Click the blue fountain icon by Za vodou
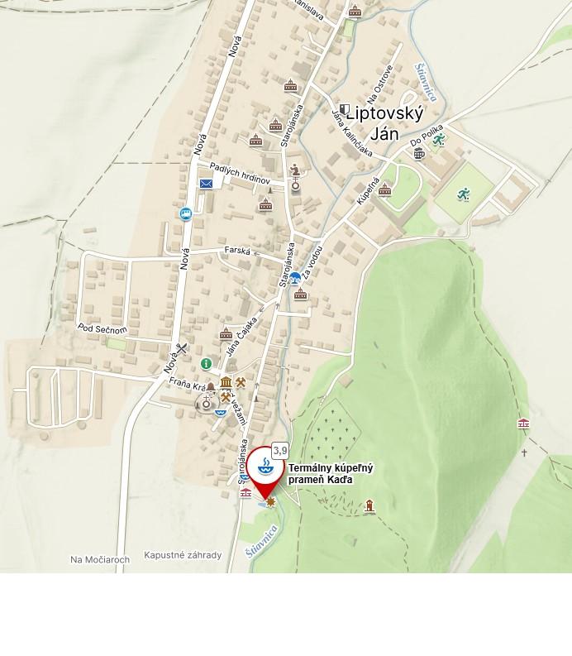This screenshot has height=656, width=572. (295, 277)
